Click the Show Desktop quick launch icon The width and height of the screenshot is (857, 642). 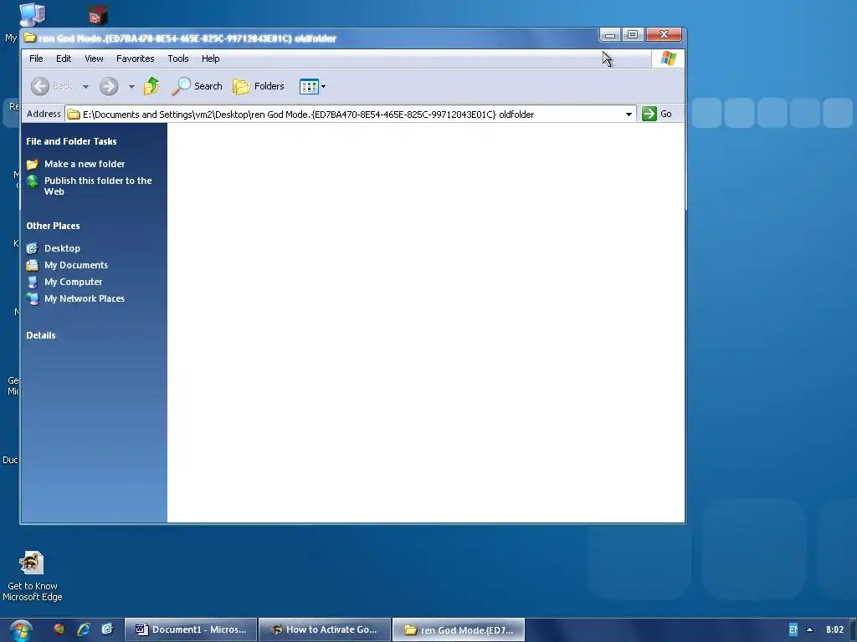coord(108,629)
